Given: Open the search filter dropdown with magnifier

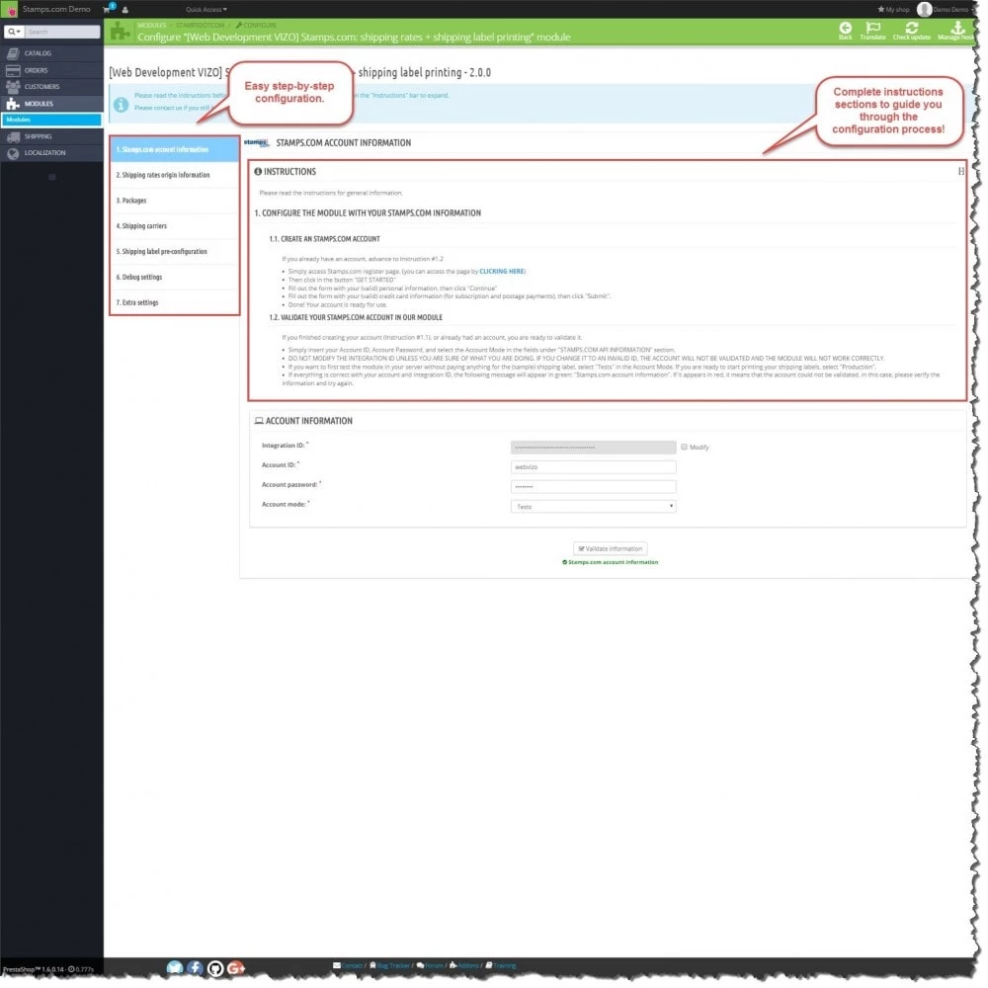Looking at the screenshot, I should click(14, 32).
